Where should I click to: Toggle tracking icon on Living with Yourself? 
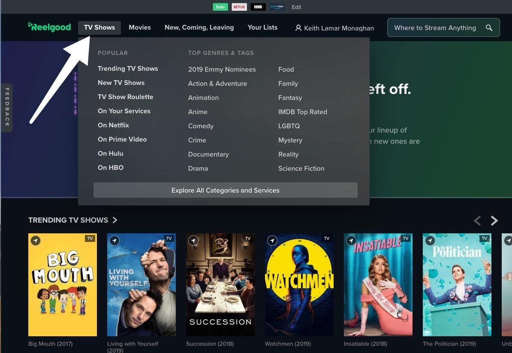114,241
